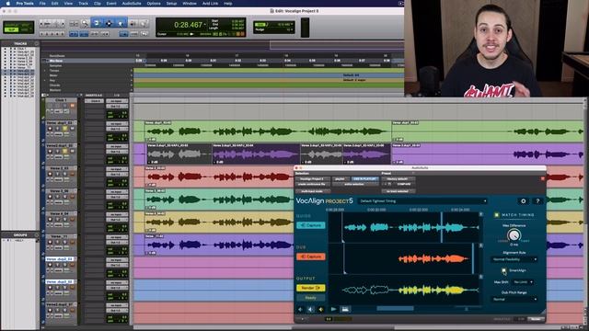Click the multi-input mode button
The image size is (589, 331).
click(x=313, y=191)
